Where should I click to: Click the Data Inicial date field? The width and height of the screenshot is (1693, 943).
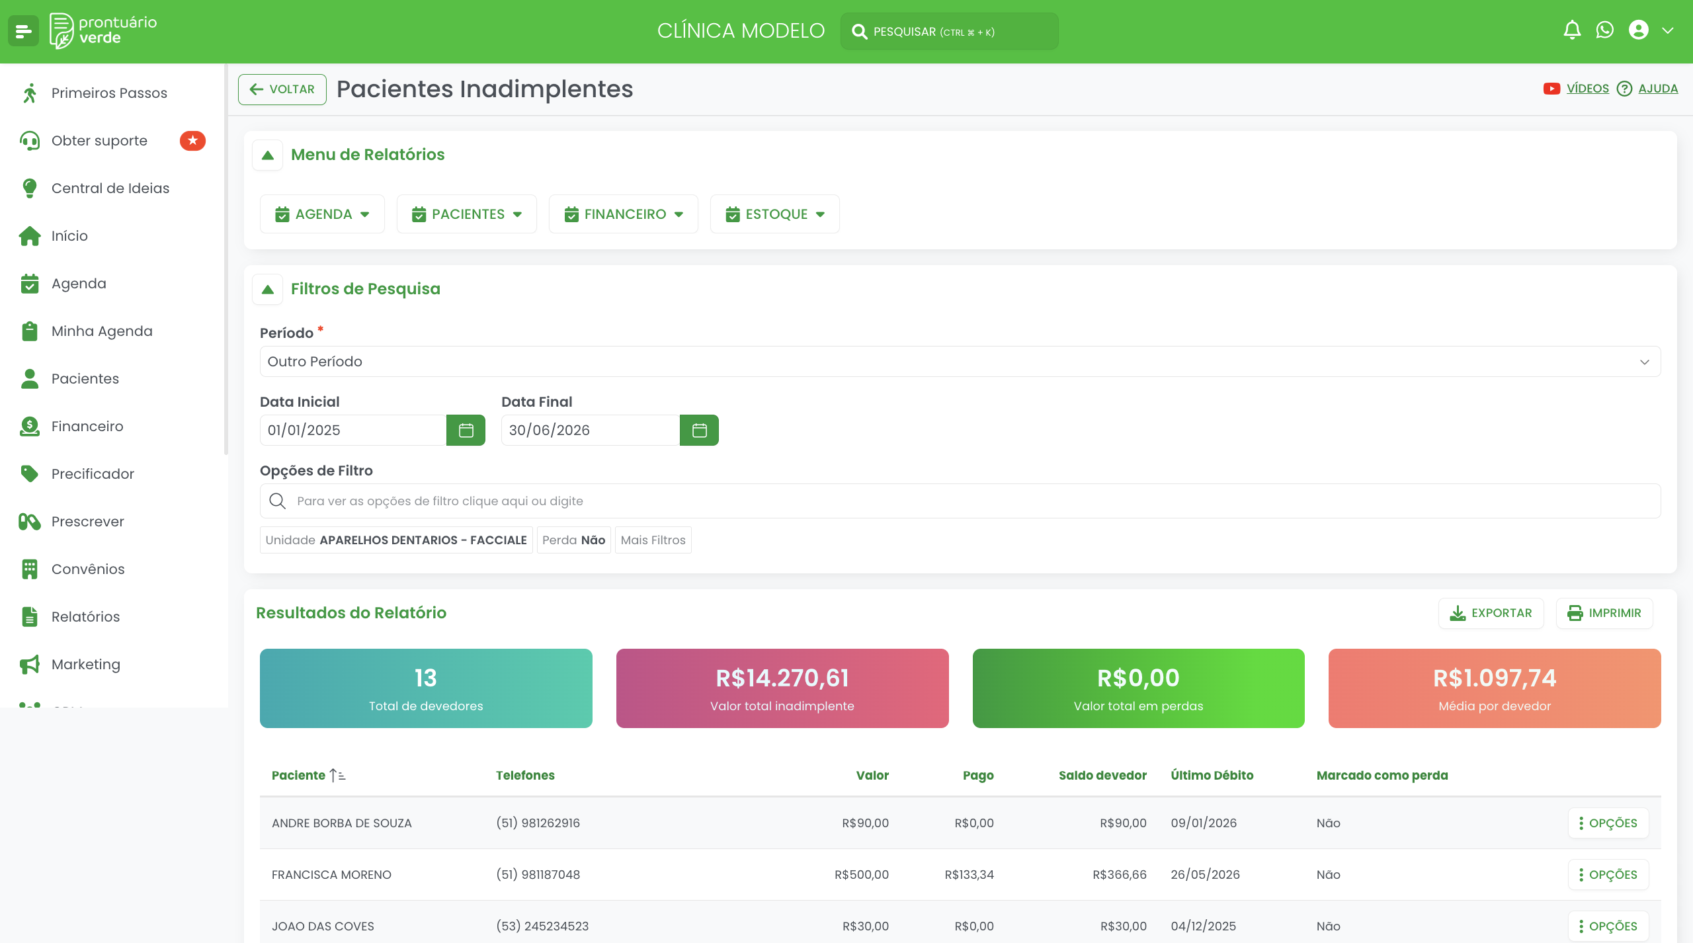[352, 430]
